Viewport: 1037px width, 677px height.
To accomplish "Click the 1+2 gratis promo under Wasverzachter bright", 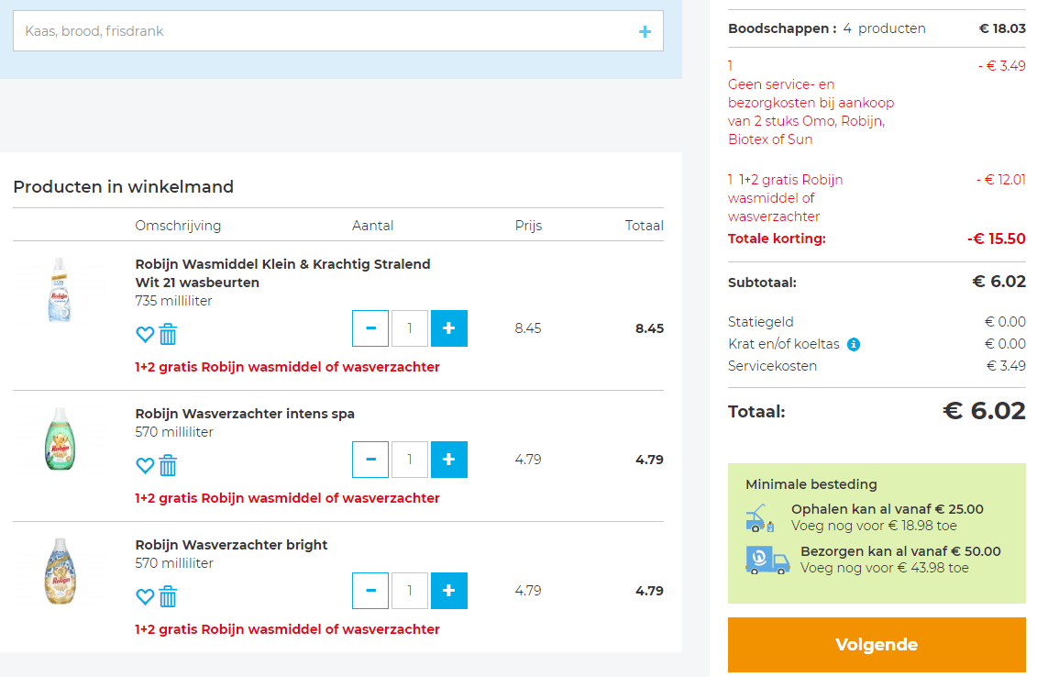I will tap(287, 628).
